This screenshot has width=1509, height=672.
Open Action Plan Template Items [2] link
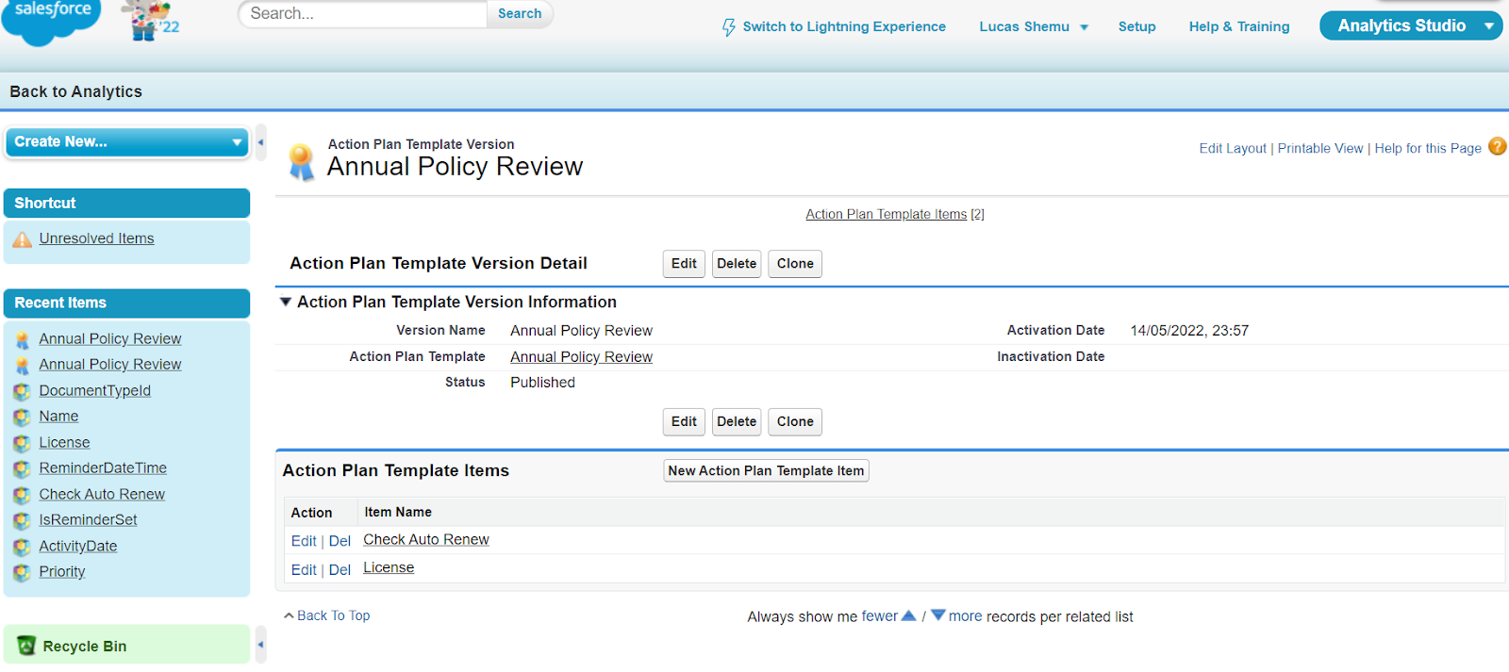coord(894,215)
